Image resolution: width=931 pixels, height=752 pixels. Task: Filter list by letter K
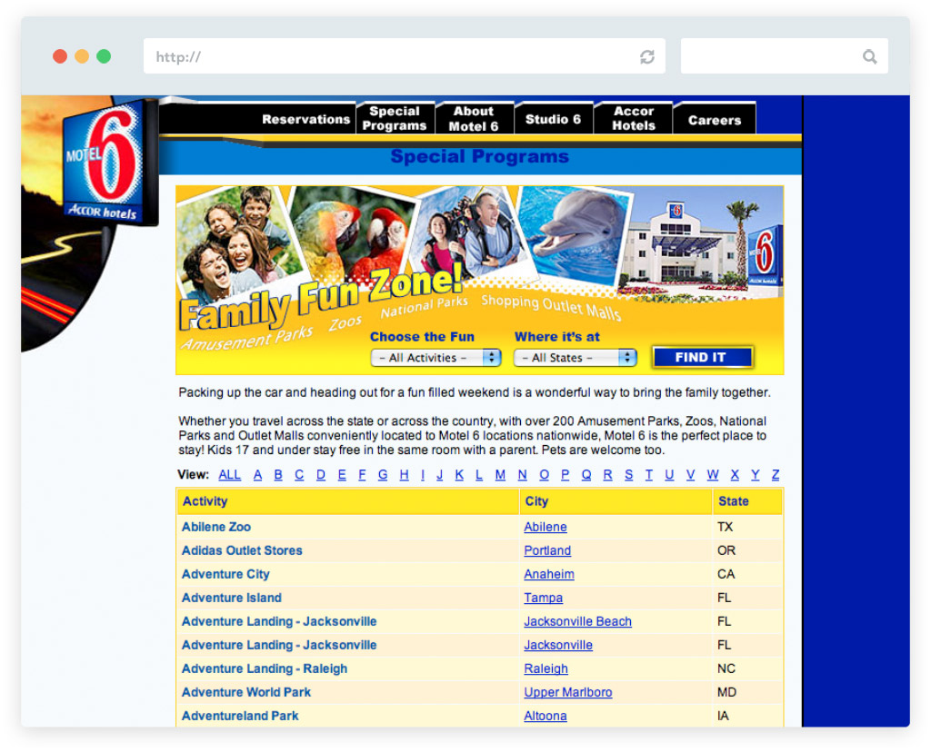(459, 474)
